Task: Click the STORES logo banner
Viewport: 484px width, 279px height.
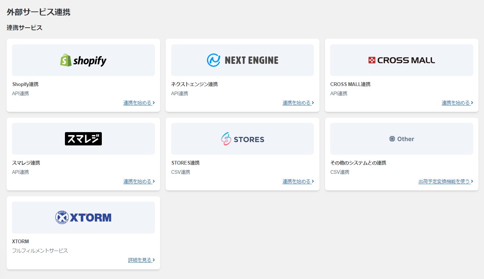Action: pos(242,139)
